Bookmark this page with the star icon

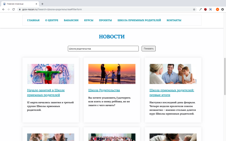[x=194, y=9]
